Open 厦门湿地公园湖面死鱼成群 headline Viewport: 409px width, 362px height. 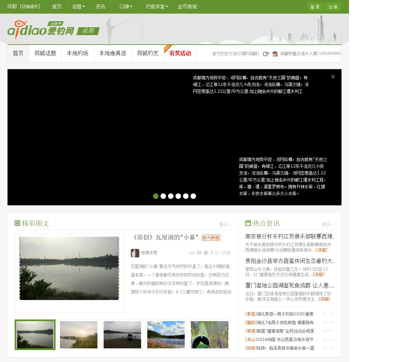(x=290, y=285)
